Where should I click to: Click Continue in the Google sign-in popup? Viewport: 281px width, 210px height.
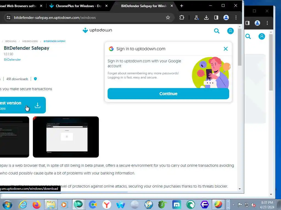168,94
